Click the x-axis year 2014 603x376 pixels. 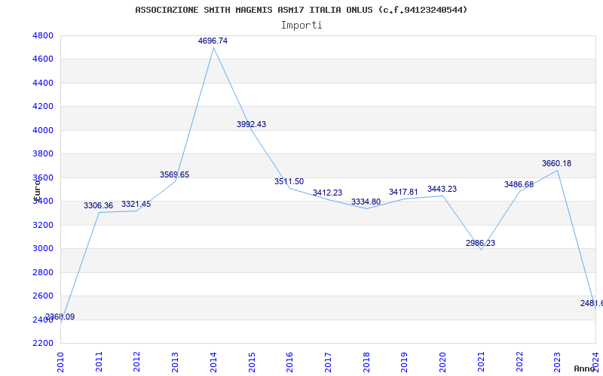[x=213, y=362]
